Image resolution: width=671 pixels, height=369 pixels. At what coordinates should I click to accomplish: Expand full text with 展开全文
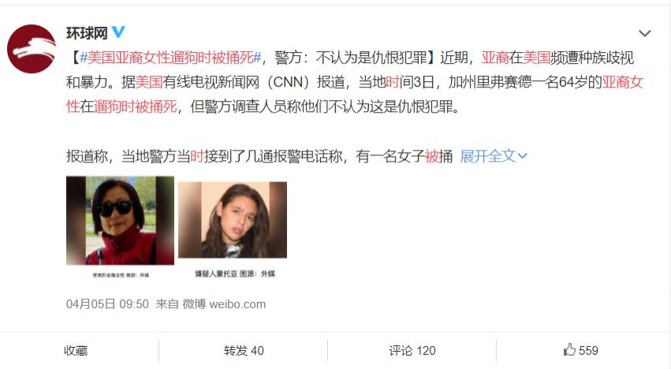tap(488, 156)
